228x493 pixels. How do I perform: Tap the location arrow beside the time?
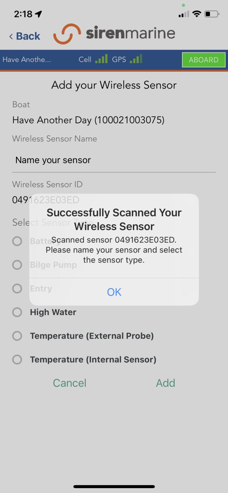[x=39, y=14]
